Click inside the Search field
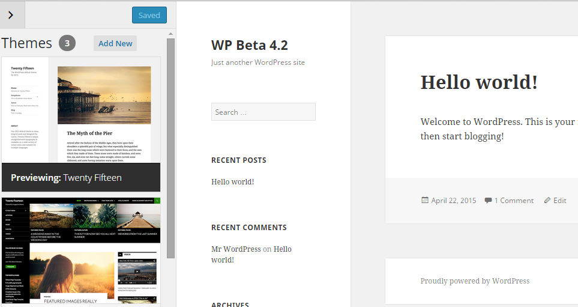Image resolution: width=578 pixels, height=307 pixels. pyautogui.click(x=263, y=112)
